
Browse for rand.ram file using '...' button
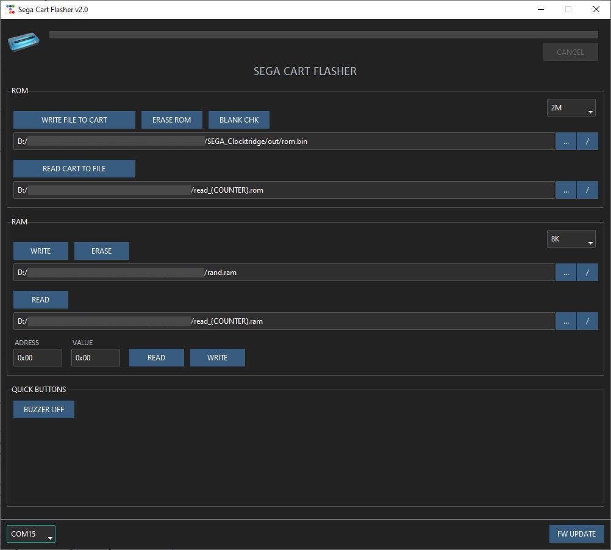point(566,273)
